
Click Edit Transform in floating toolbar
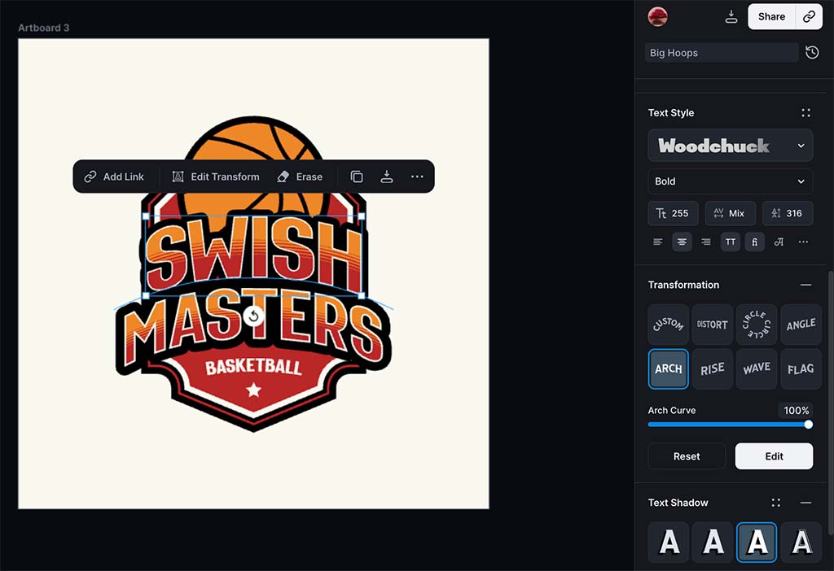point(216,177)
